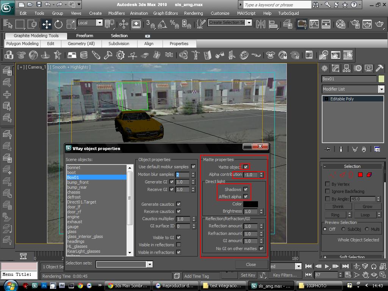The image size is (388, 291).
Task: Click the Select by Name icon
Action: pyautogui.click(x=8, y=24)
